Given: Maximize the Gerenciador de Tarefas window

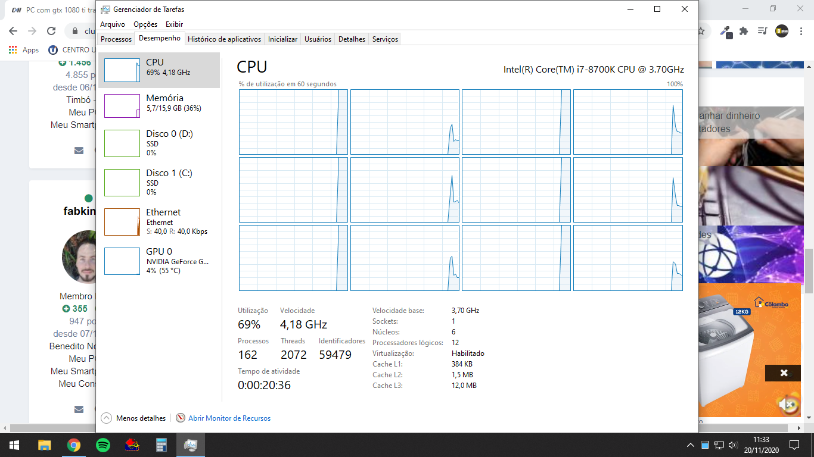Looking at the screenshot, I should 657,9.
